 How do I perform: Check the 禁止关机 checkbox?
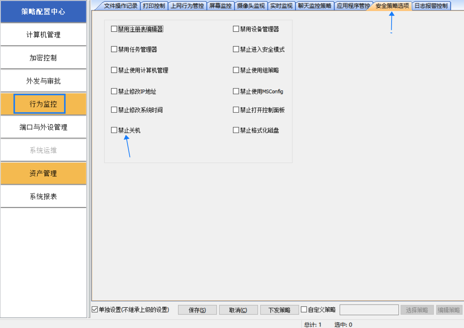click(x=113, y=130)
